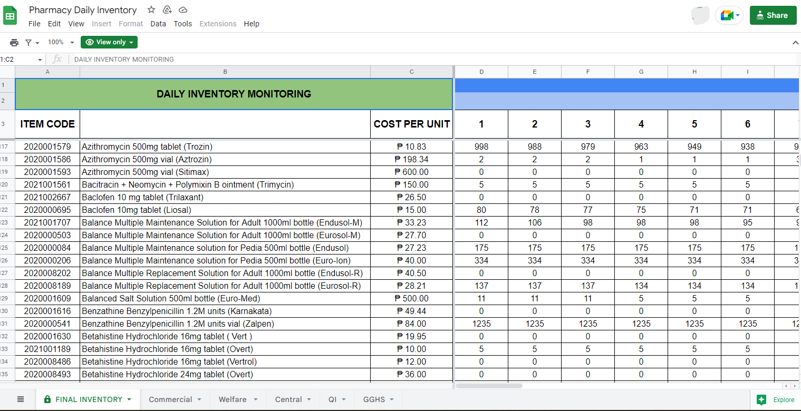The height and width of the screenshot is (411, 801).
Task: Open the Help menu
Action: pyautogui.click(x=252, y=24)
